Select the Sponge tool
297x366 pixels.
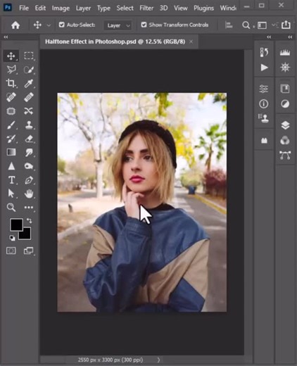tap(29, 166)
